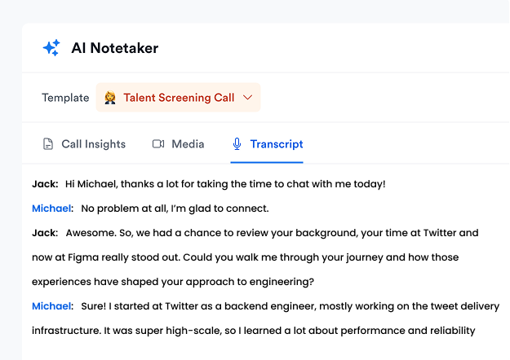Click the woman emoji in template selector
Viewport: 510px width, 360px height.
[x=110, y=98]
